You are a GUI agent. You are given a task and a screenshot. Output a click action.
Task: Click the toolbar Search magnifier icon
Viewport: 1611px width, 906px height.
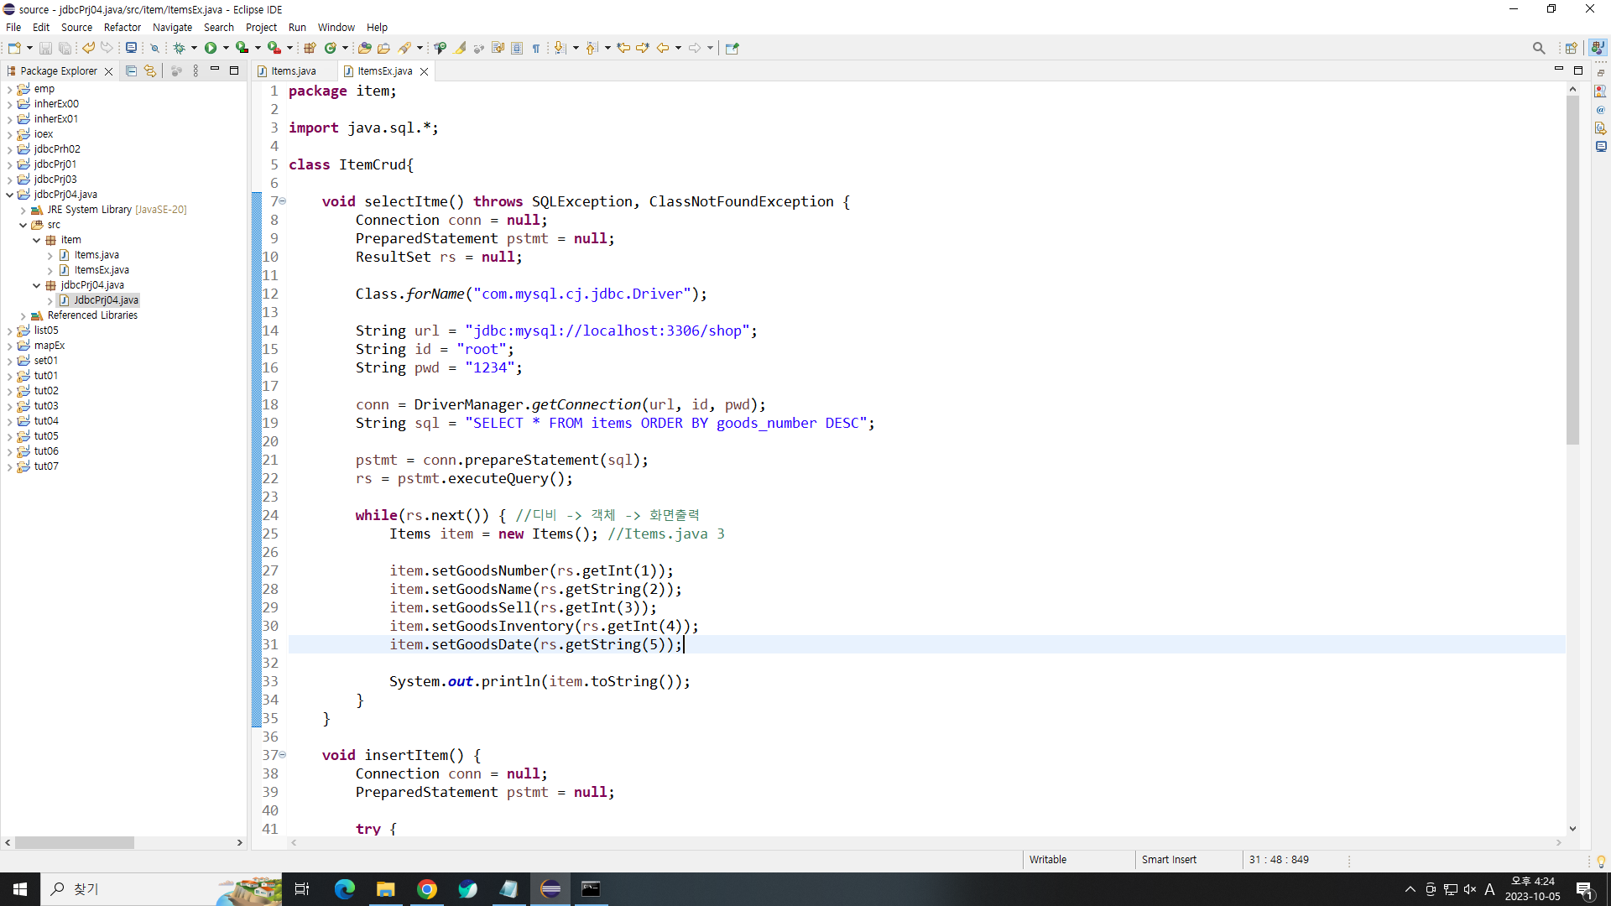(1538, 48)
